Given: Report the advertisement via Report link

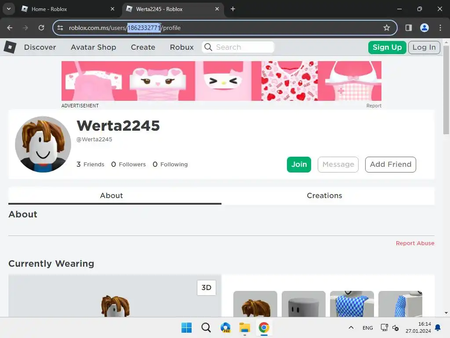Looking at the screenshot, I should pos(374,106).
